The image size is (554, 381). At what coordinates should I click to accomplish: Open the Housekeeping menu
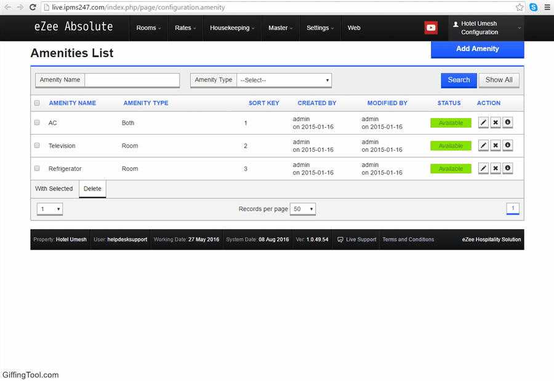[x=232, y=28]
